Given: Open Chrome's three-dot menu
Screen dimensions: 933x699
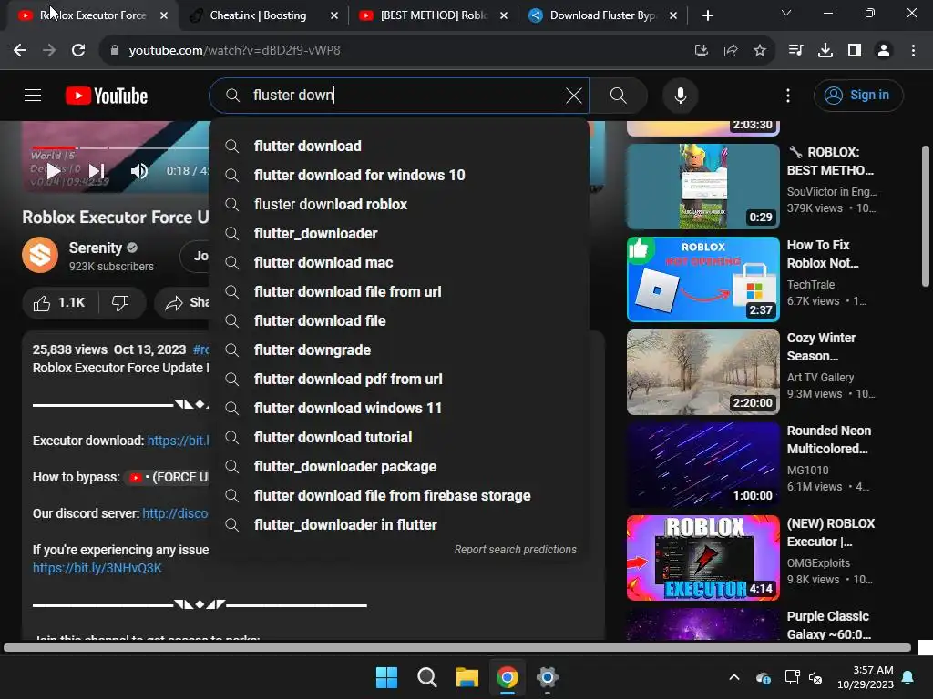Looking at the screenshot, I should pos(913,51).
